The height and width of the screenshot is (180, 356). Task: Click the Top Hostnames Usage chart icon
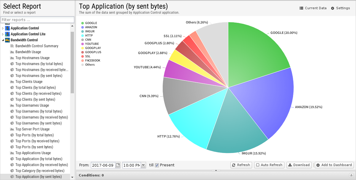click(x=12, y=58)
